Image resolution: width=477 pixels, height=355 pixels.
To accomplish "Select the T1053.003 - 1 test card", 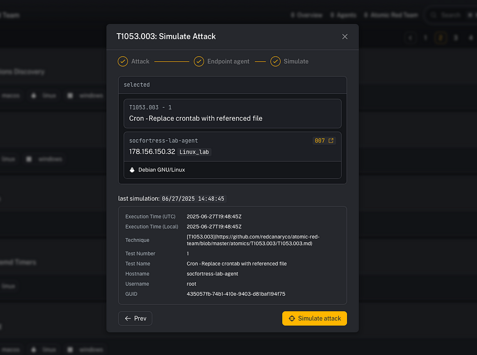I will pos(232,113).
